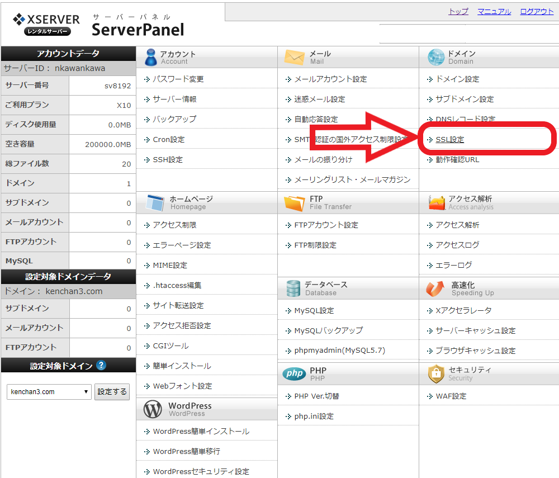Open PHP Ver.切替
The width and height of the screenshot is (559, 478).
[316, 396]
